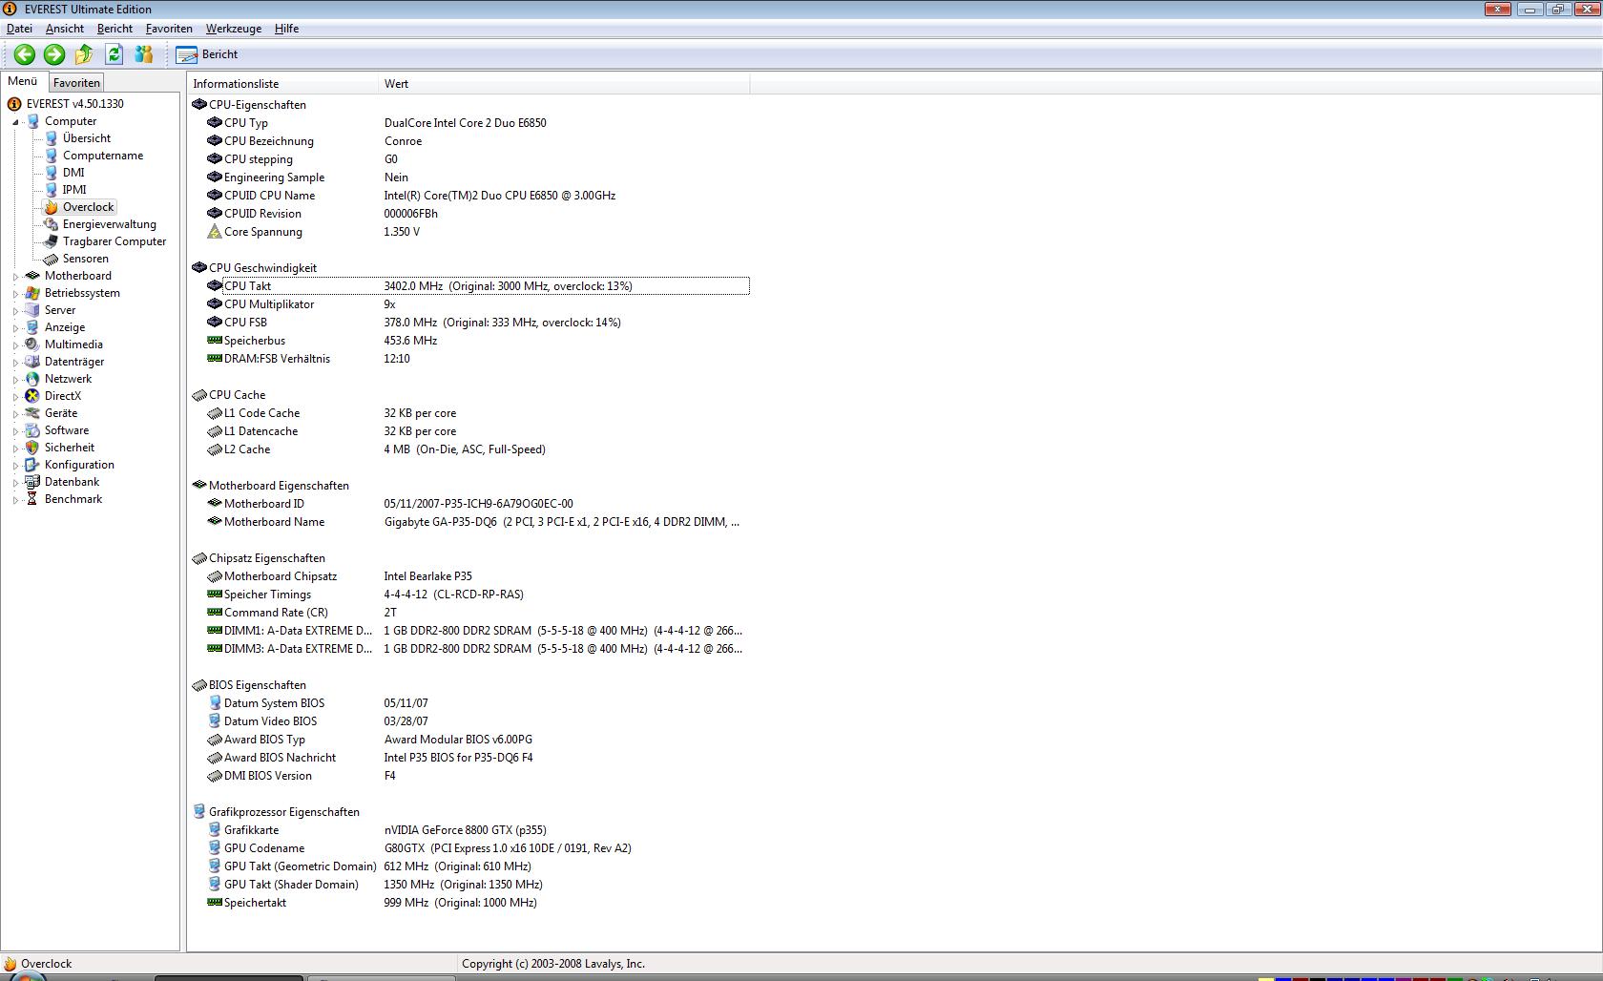1603x981 pixels.
Task: Expand the Server tree node
Action: pos(15,311)
